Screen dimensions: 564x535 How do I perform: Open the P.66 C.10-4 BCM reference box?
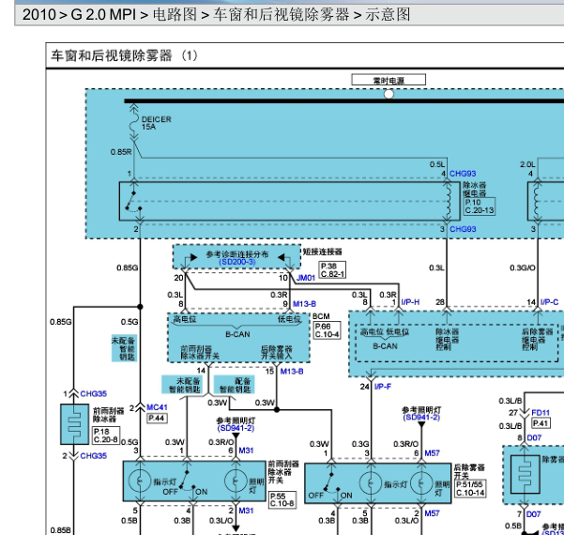327,330
